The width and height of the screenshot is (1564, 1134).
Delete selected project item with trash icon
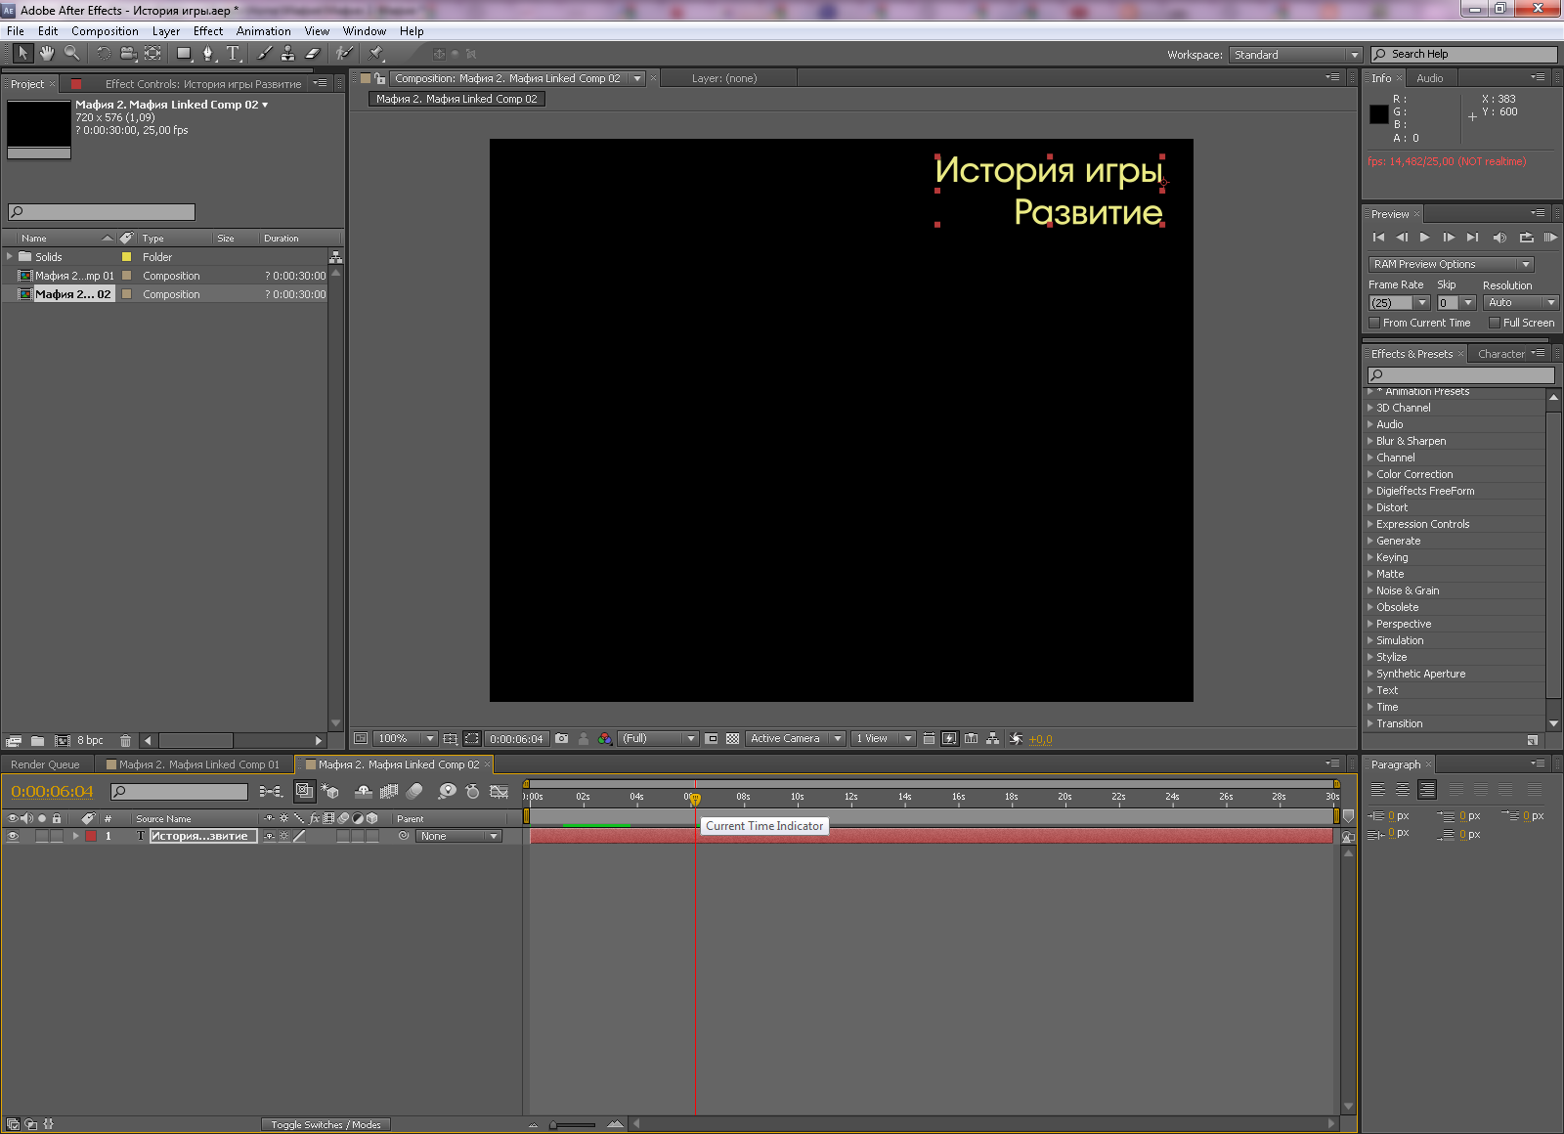[x=125, y=741]
